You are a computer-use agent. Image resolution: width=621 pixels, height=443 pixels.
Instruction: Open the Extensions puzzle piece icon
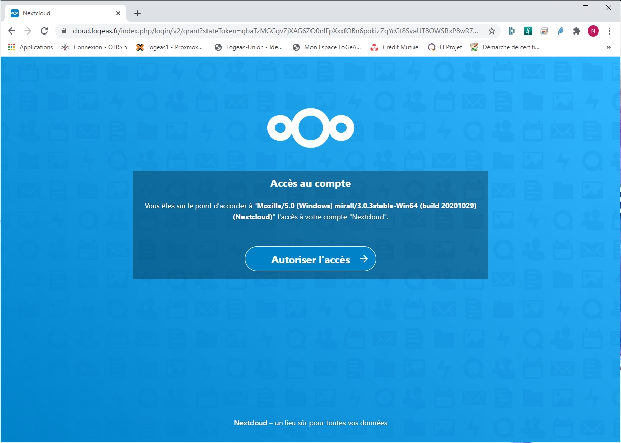tap(576, 31)
